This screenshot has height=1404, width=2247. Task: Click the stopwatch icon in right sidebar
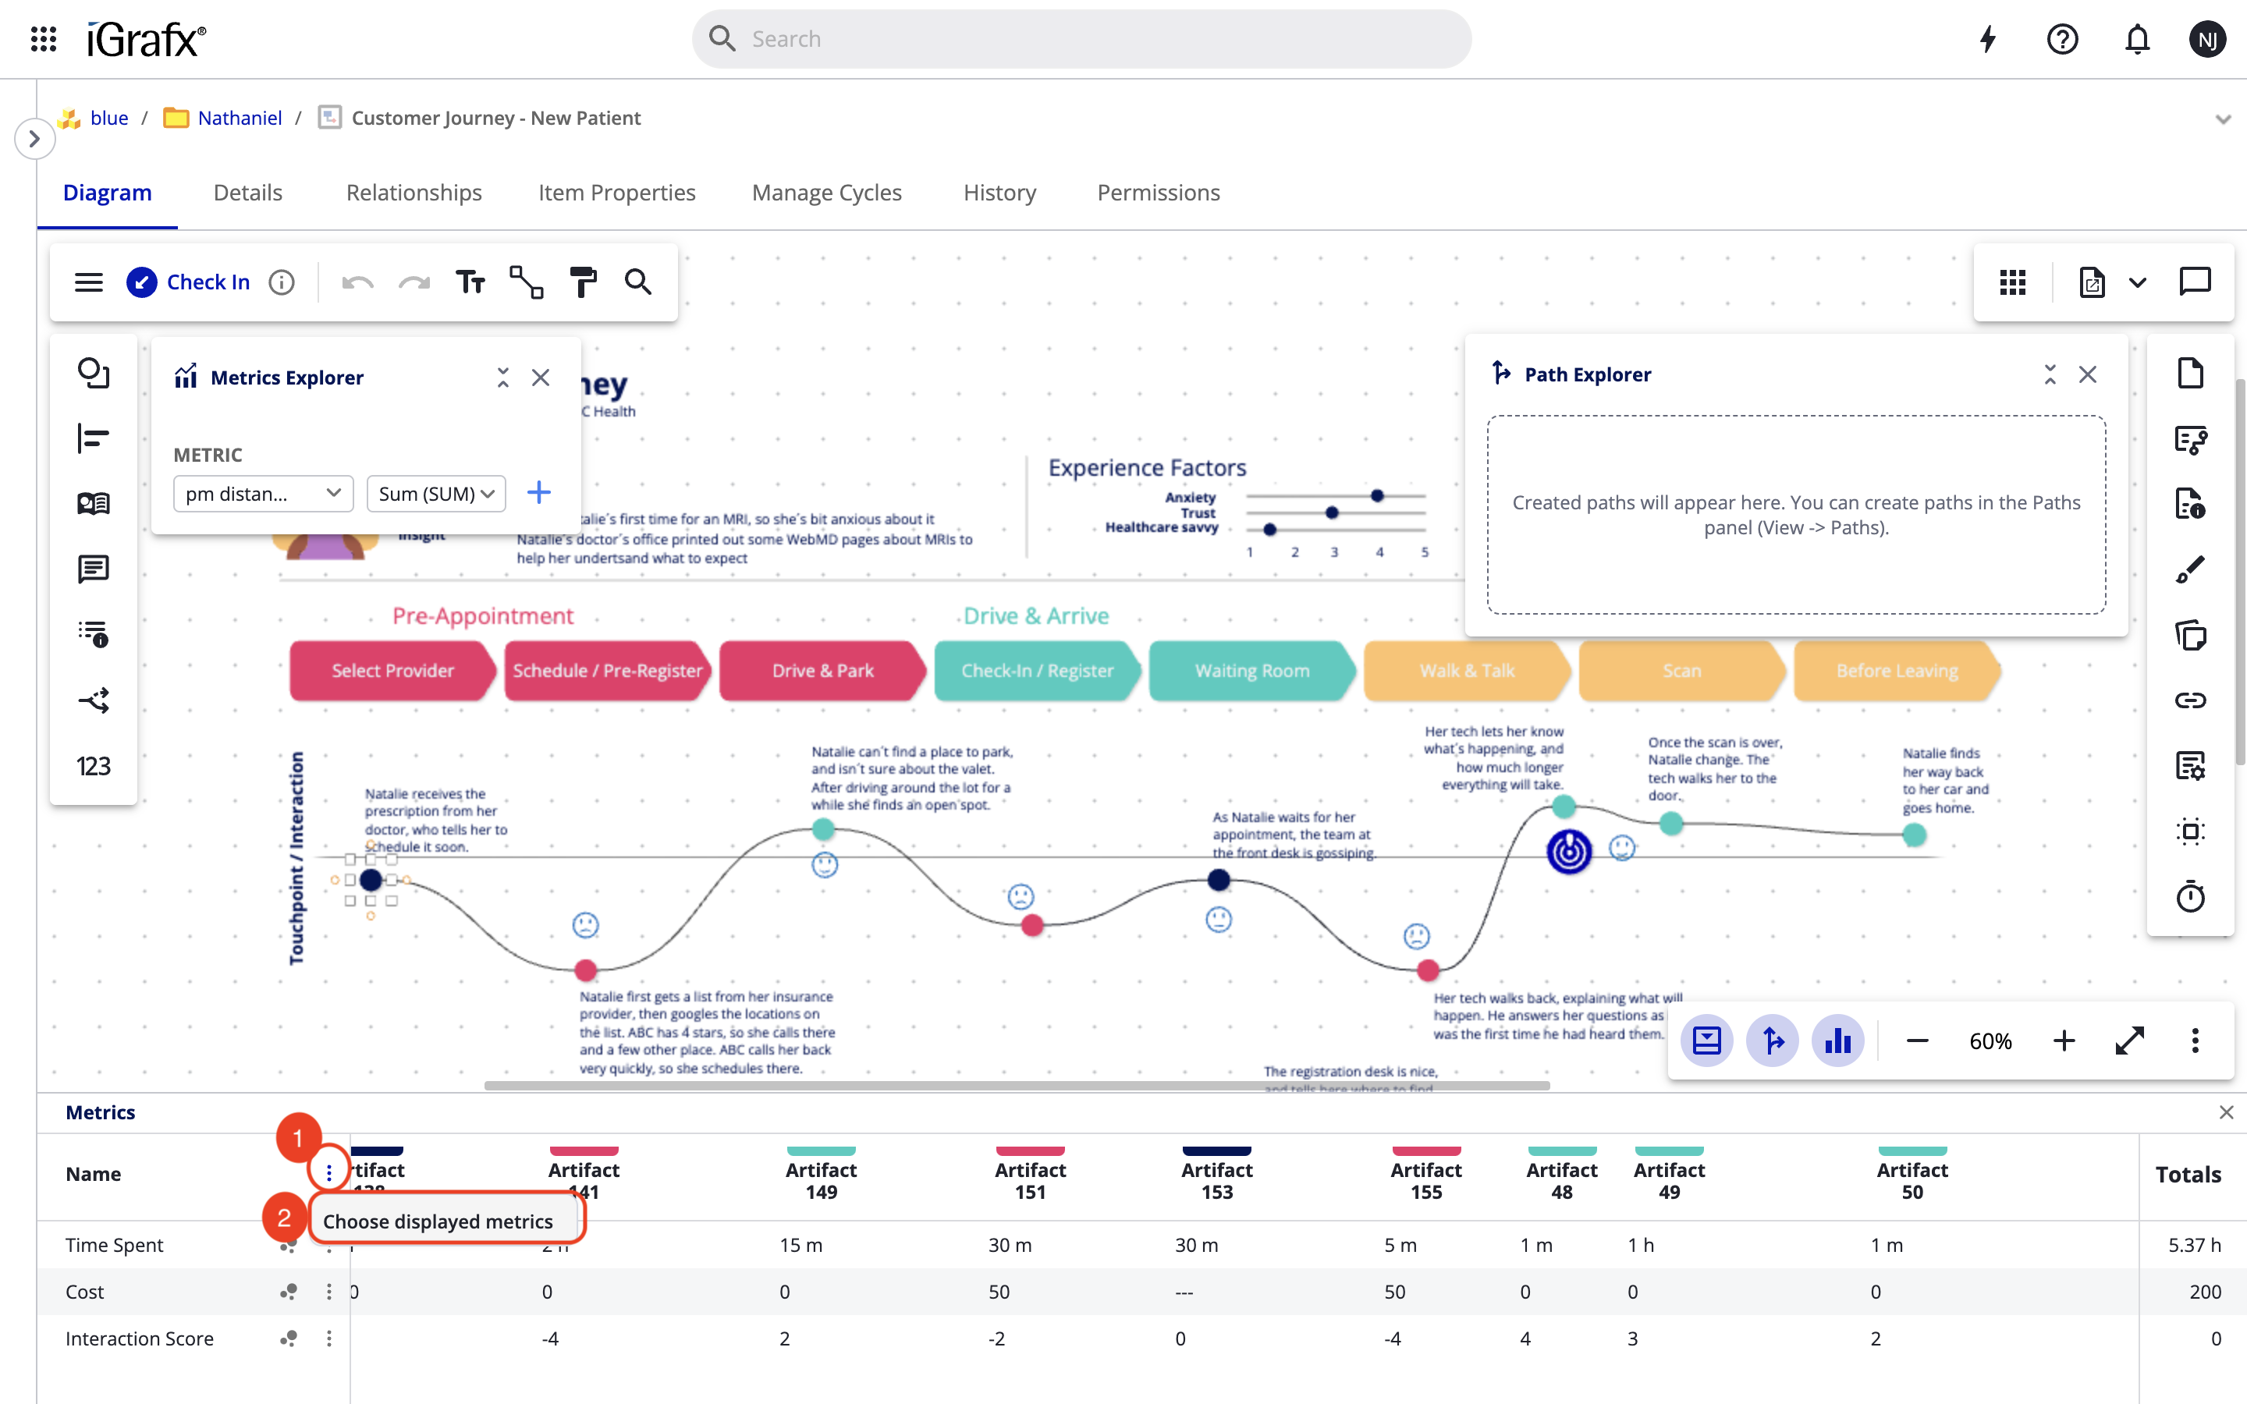[2190, 896]
